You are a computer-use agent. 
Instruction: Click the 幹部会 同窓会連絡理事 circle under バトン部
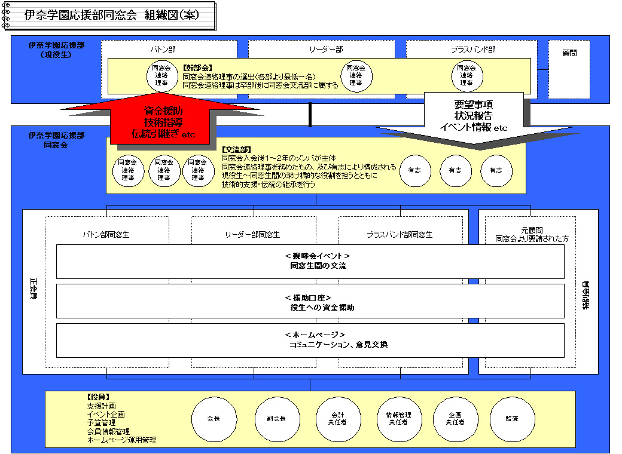click(x=162, y=76)
